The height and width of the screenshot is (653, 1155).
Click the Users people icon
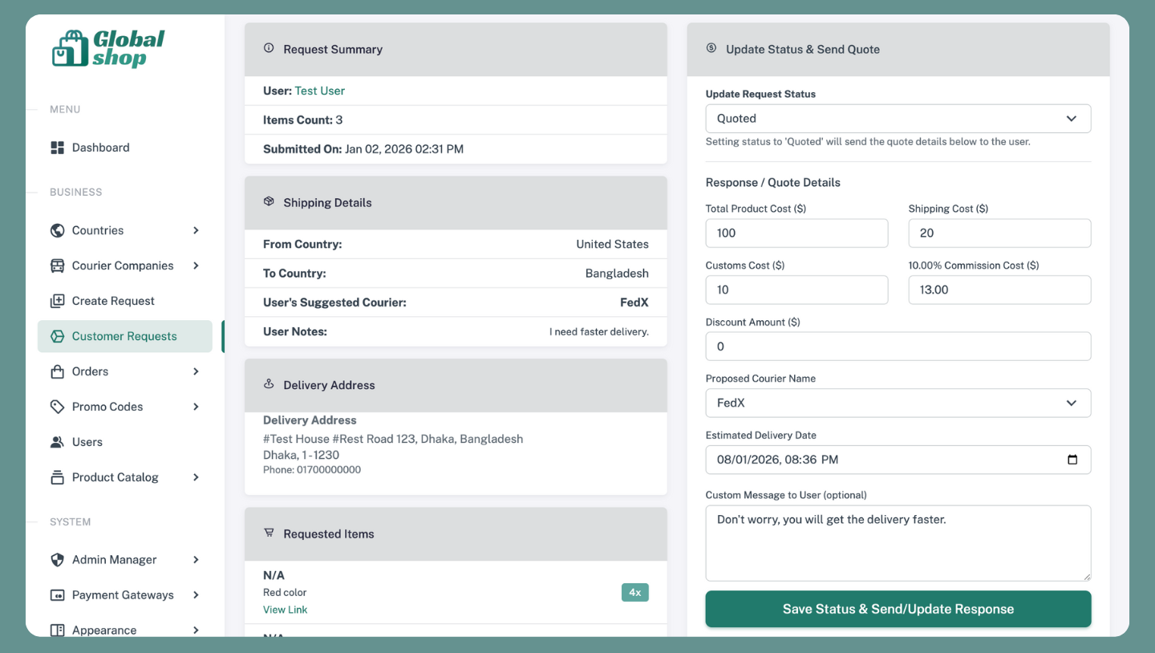(57, 442)
